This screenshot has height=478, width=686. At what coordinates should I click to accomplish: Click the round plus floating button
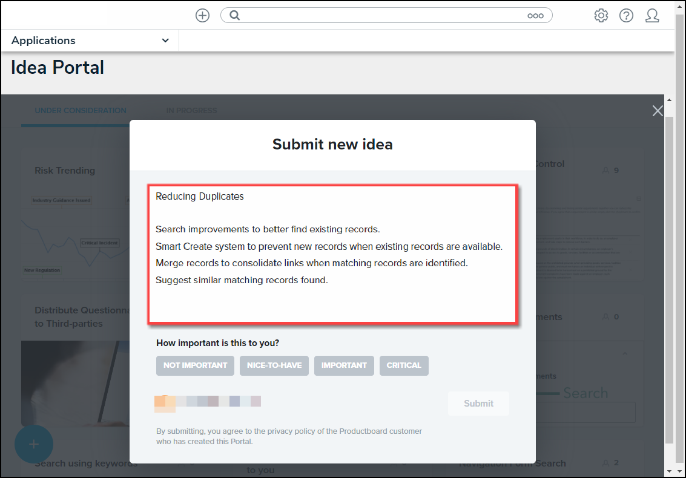[34, 444]
